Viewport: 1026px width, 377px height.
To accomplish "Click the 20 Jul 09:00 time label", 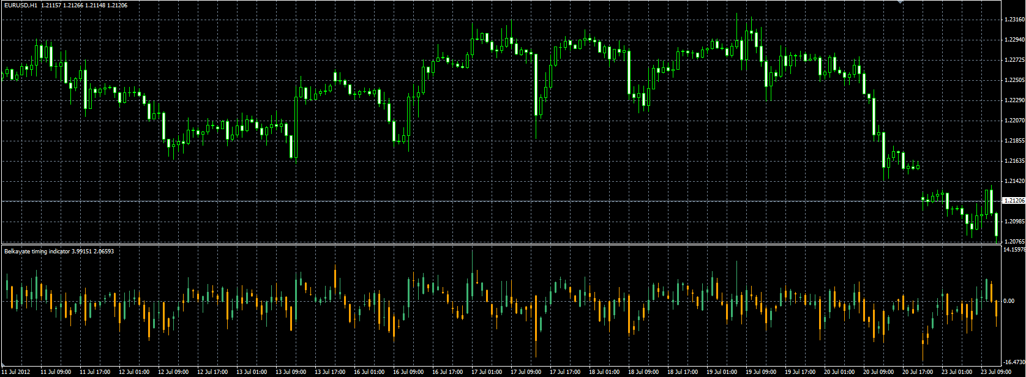I will point(878,371).
